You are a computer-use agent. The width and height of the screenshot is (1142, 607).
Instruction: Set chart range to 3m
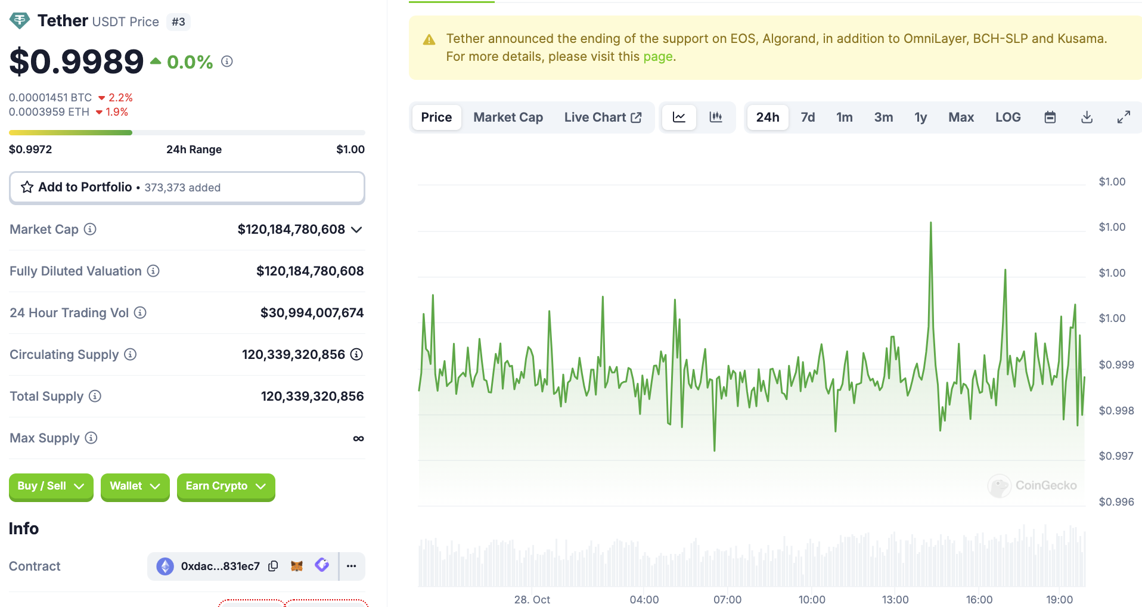coord(883,117)
